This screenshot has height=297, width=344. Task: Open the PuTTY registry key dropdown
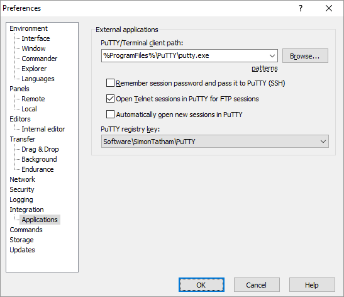(x=215, y=142)
